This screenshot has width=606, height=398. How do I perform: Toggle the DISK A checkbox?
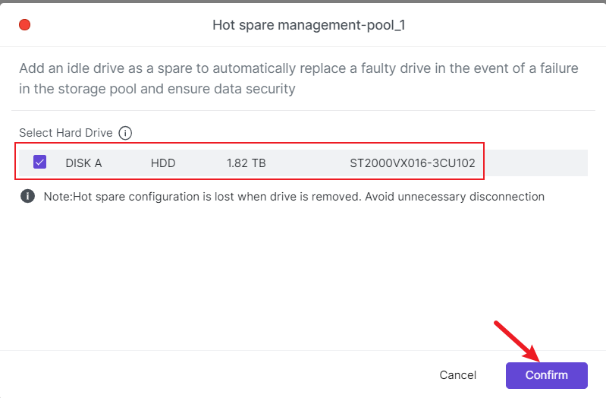tap(40, 163)
